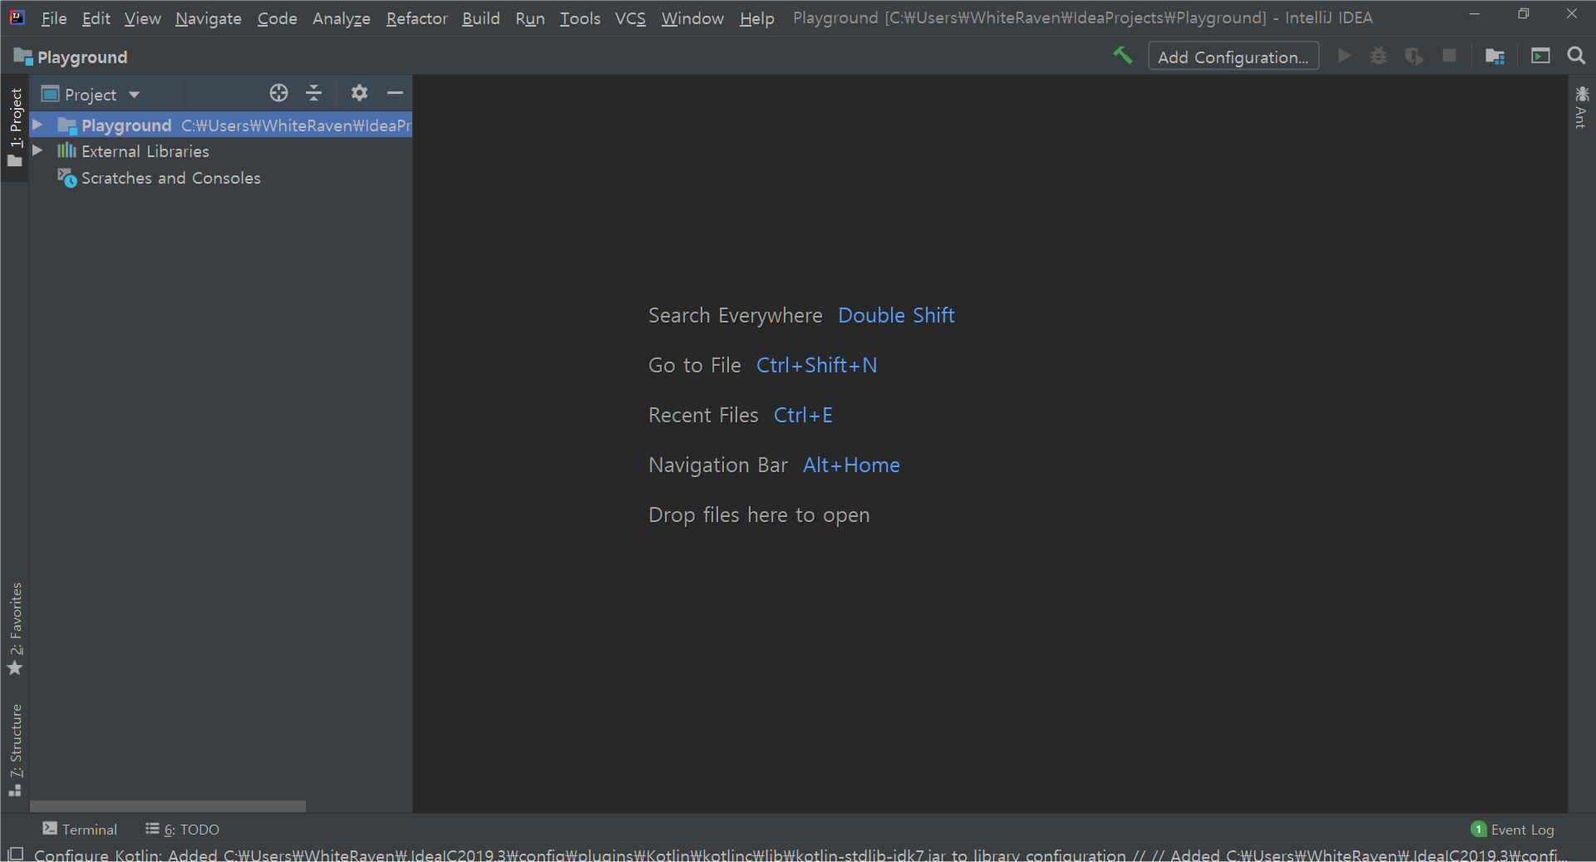1596x862 pixels.
Task: Open the Run menu
Action: (530, 17)
